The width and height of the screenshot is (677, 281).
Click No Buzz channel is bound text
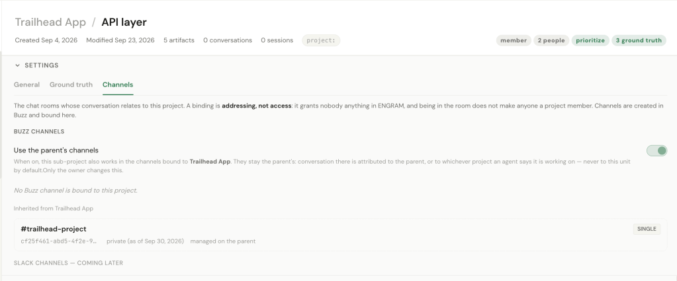point(75,190)
